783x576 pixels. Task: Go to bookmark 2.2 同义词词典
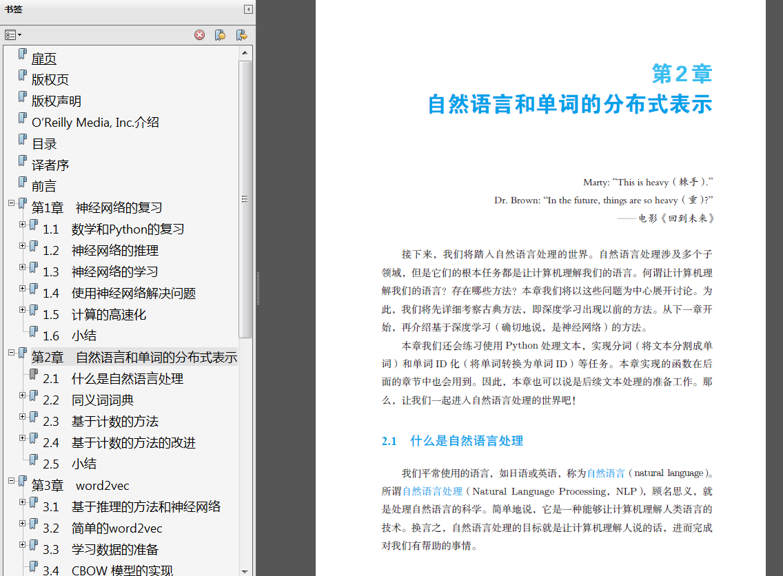(x=88, y=400)
